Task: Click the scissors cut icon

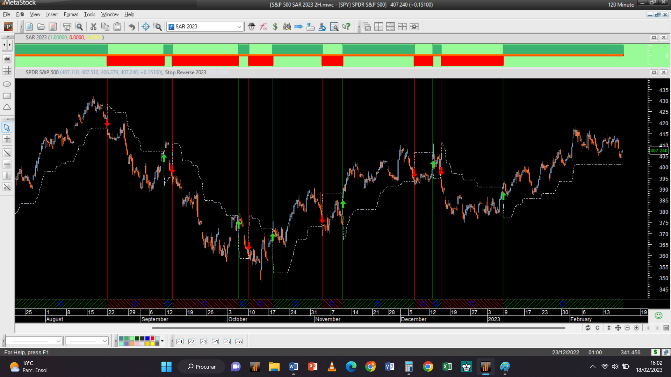Action: tap(93, 27)
